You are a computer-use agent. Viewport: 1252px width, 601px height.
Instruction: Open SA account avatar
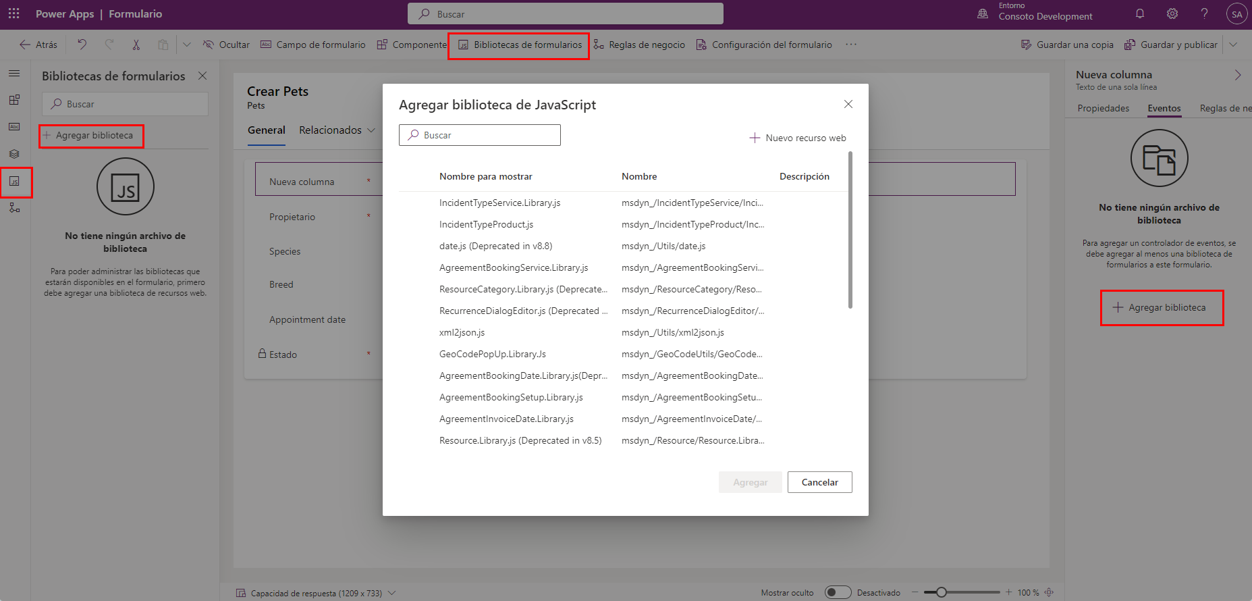1236,14
